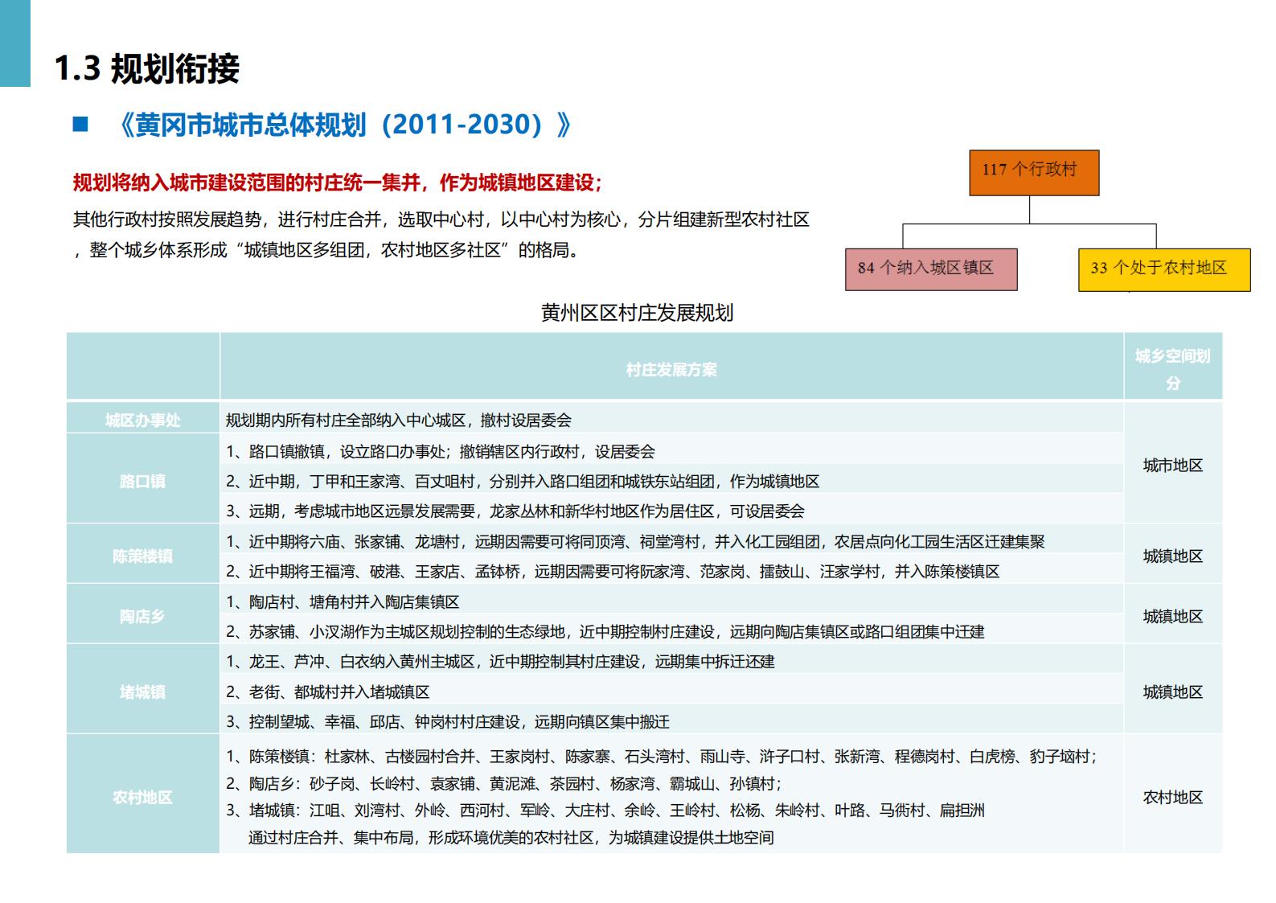Select the row header '农村地区' on the left
The width and height of the screenshot is (1276, 903).
[x=143, y=798]
